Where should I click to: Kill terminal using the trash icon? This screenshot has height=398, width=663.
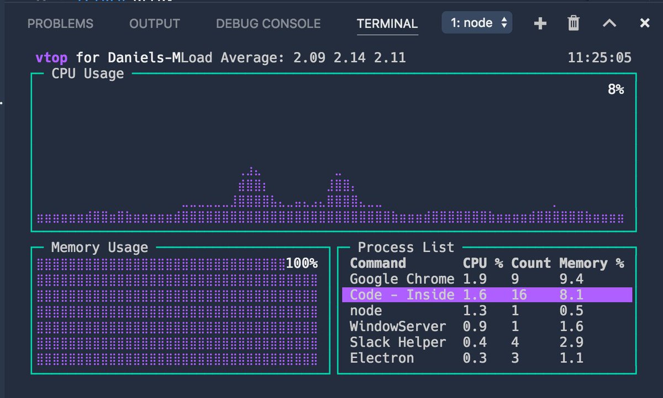[x=574, y=23]
